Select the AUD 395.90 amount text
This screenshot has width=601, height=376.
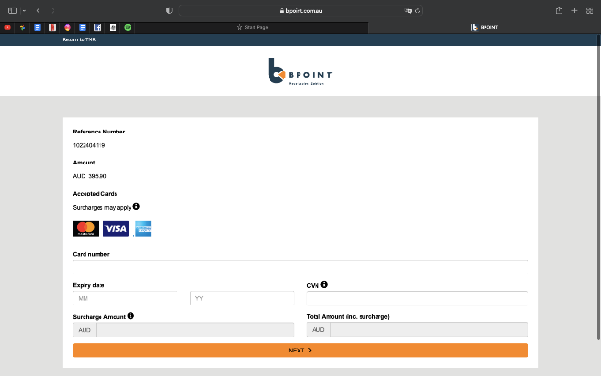pyautogui.click(x=90, y=176)
